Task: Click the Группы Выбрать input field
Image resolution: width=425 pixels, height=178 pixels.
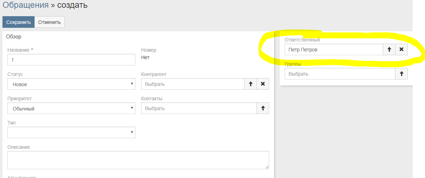Action: [340, 74]
